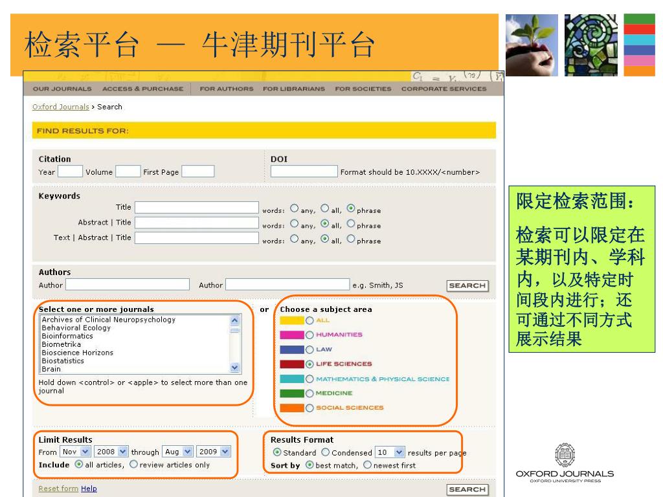Open ACCESS & PURCHASE menu item
663x497 pixels.
click(143, 89)
